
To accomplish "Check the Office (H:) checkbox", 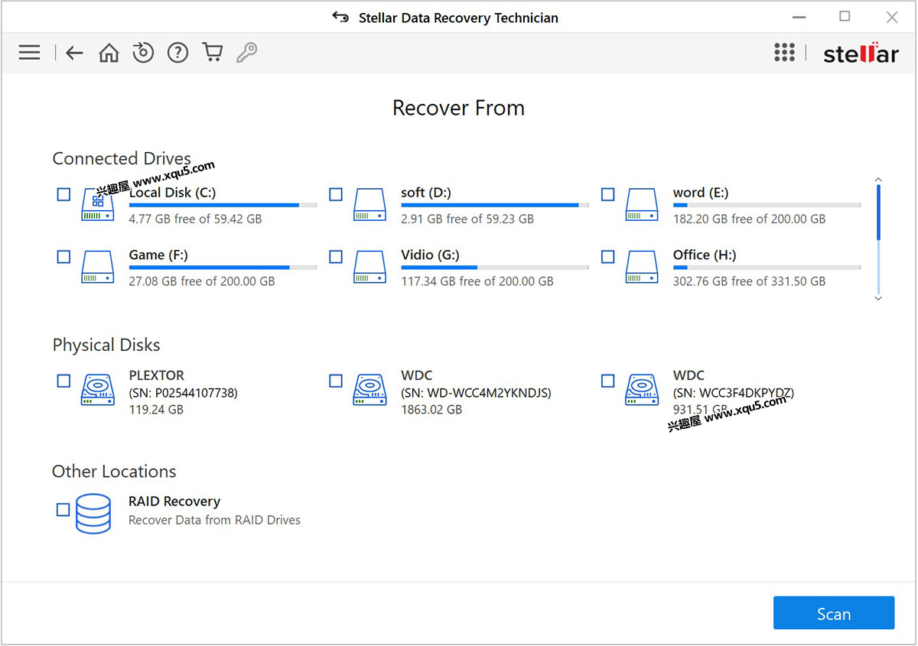I will 607,257.
